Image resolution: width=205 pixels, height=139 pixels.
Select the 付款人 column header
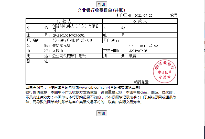[64, 21]
